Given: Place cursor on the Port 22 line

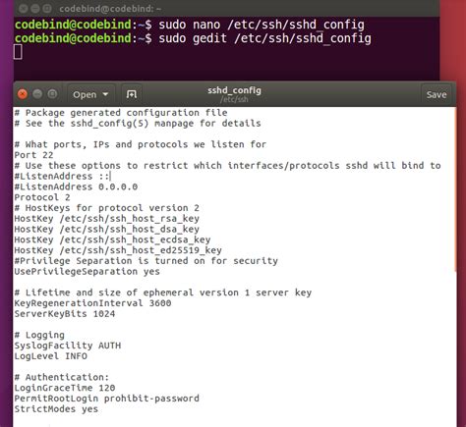Looking at the screenshot, I should click(33, 155).
